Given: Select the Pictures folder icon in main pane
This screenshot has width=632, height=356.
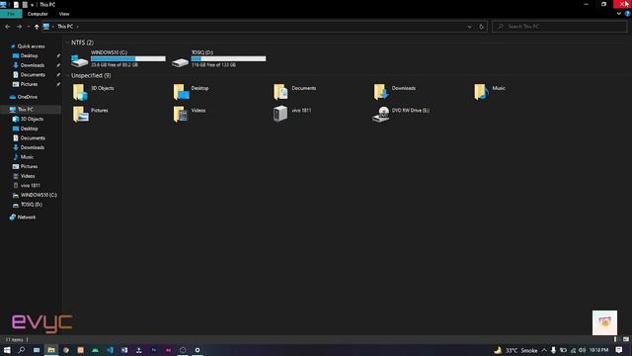Looking at the screenshot, I should click(80, 114).
